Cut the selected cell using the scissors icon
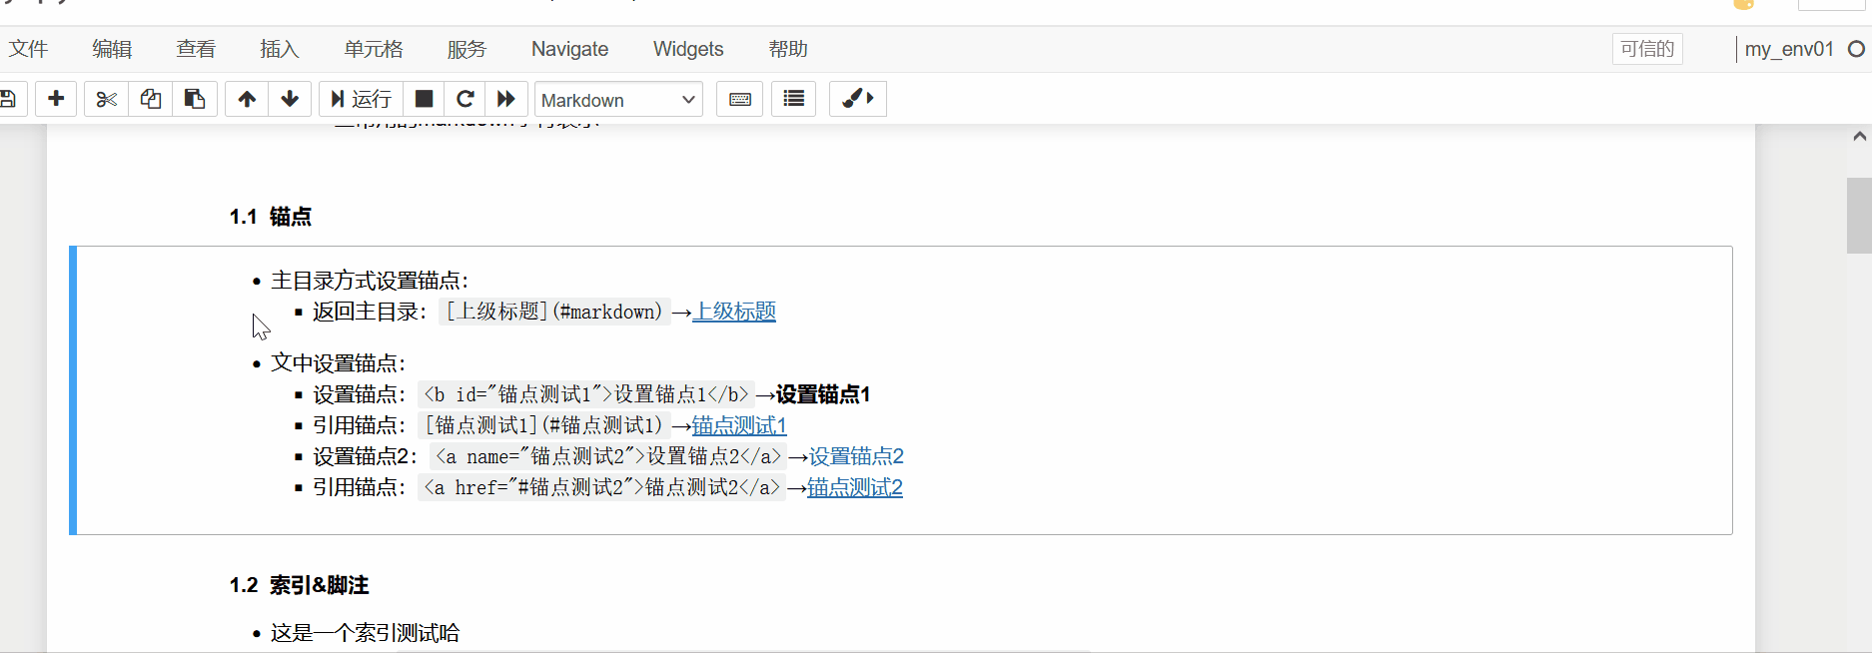Screen dimensions: 1872x653 pos(106,99)
